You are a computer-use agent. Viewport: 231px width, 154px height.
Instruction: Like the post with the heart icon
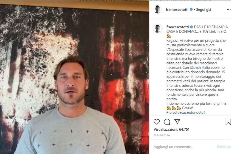(157, 122)
